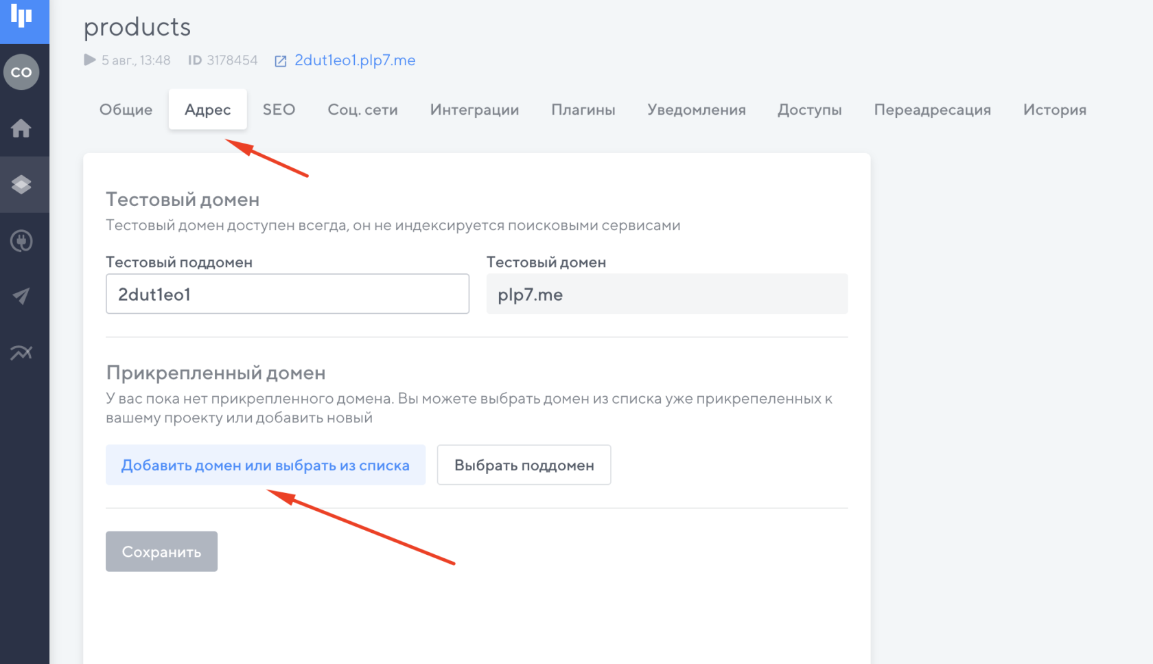Open the analytics chart icon in sidebar
This screenshot has height=664, width=1153.
click(23, 352)
